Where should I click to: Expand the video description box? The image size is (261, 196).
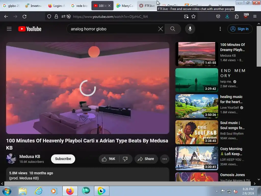[x=88, y=175]
